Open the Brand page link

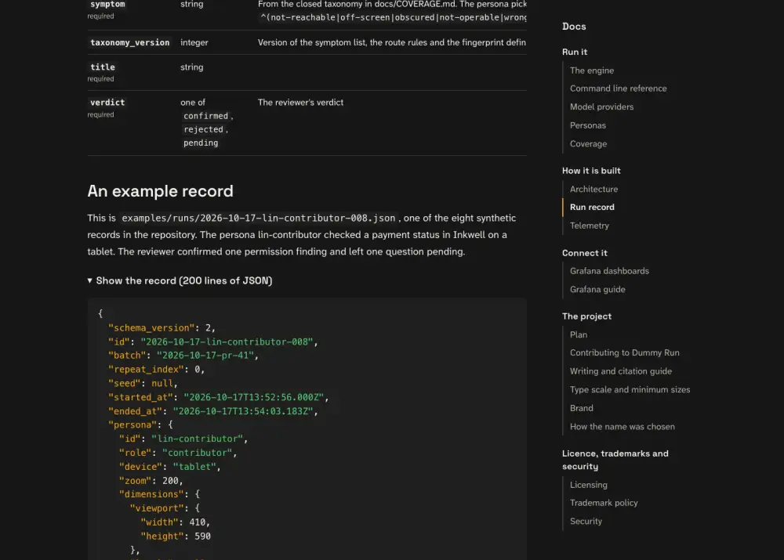coord(581,408)
